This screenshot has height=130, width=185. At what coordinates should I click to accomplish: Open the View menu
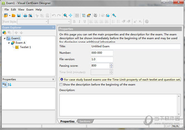(21, 9)
